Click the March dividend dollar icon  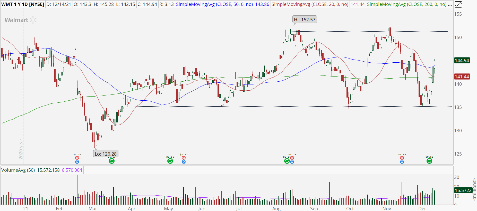point(111,161)
